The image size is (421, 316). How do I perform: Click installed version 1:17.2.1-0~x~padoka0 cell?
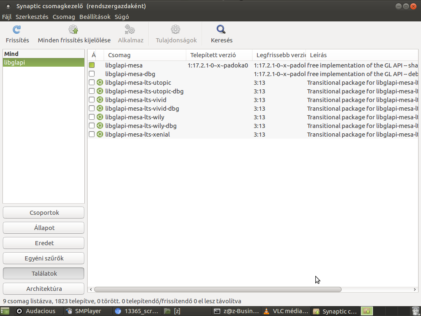[x=218, y=65]
